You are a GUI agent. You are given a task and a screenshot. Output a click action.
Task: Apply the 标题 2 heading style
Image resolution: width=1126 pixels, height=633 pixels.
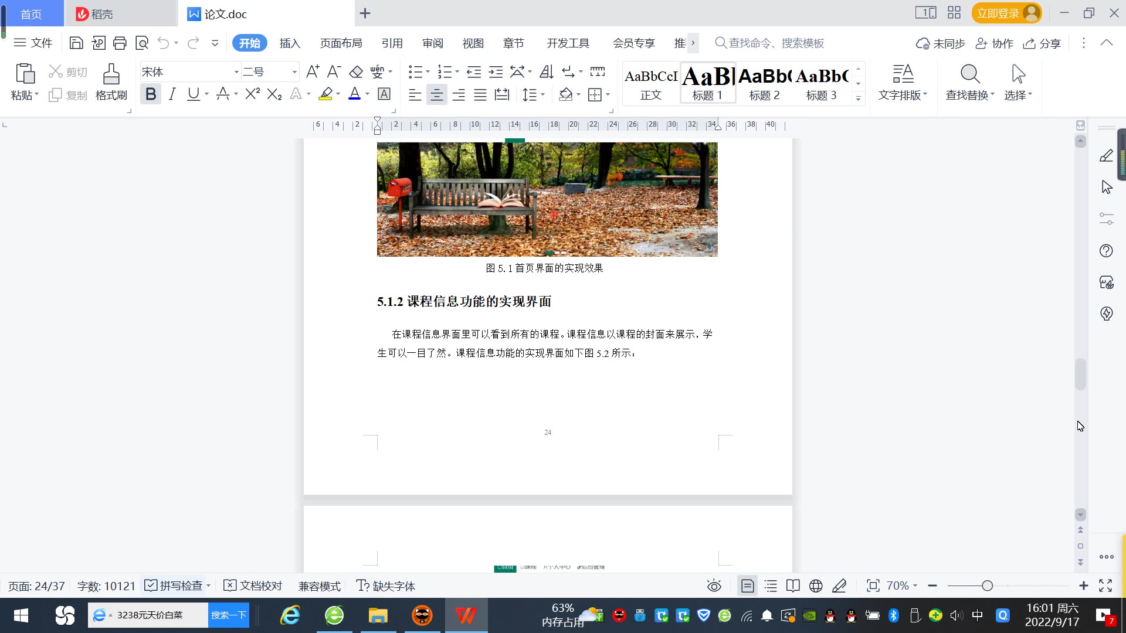pos(764,83)
